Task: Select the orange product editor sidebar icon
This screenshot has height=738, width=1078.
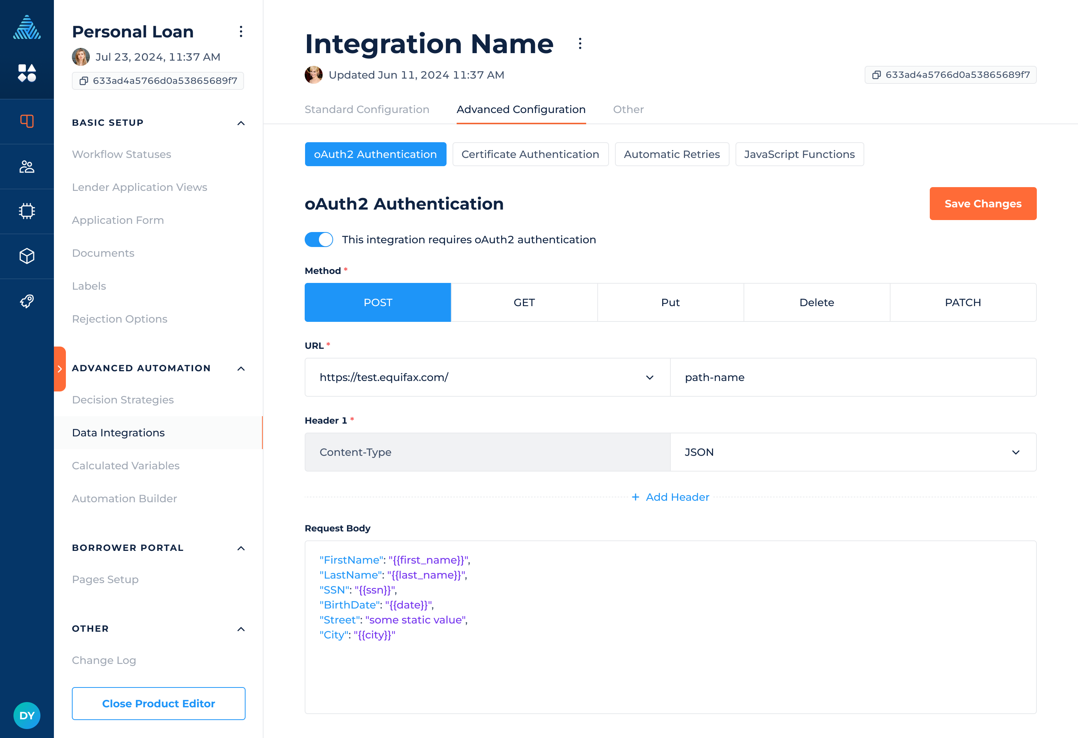Action: click(x=27, y=121)
